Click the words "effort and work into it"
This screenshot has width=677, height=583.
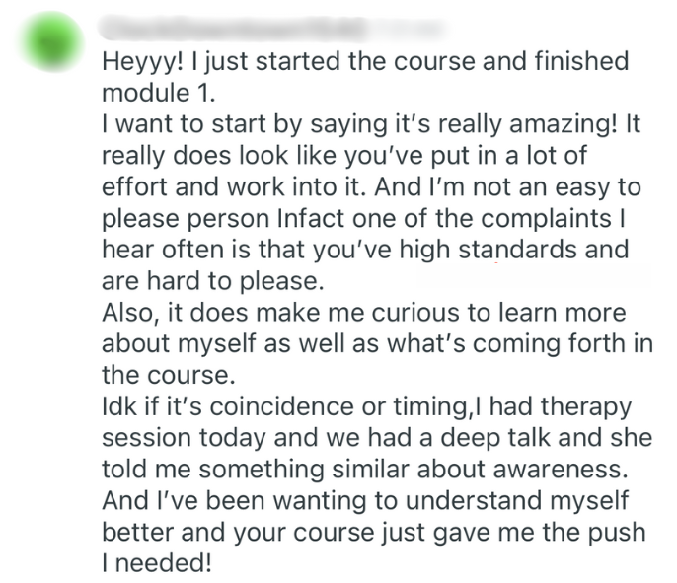click(x=257, y=188)
